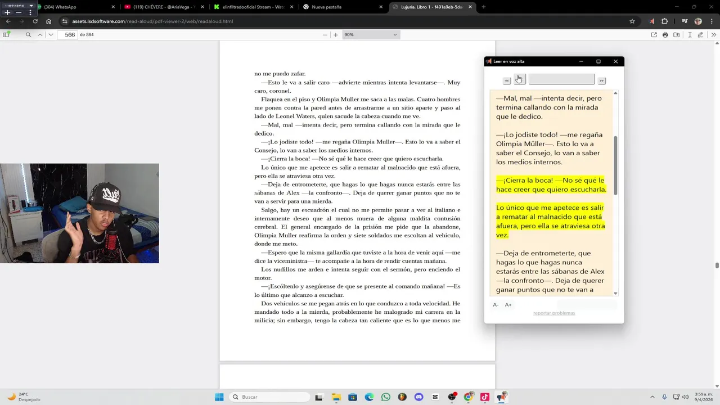Viewport: 720px width, 405px height.
Task: Click the page number field showing 566
Action: [67, 35]
